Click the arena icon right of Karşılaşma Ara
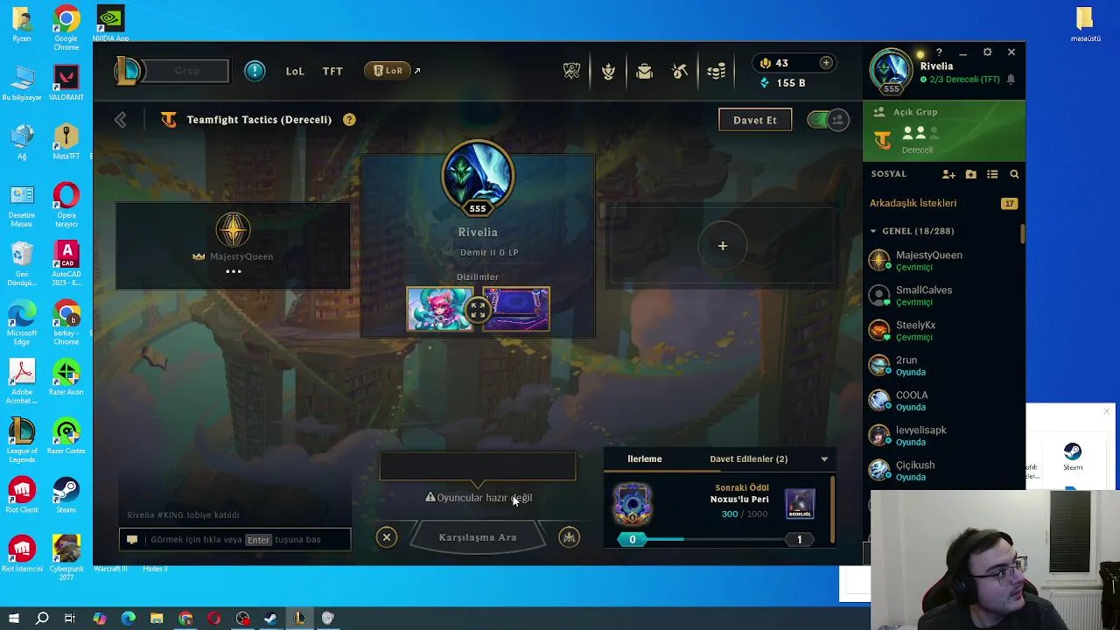 (x=570, y=537)
